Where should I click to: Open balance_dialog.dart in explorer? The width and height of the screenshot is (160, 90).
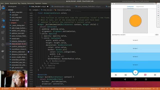18,41
